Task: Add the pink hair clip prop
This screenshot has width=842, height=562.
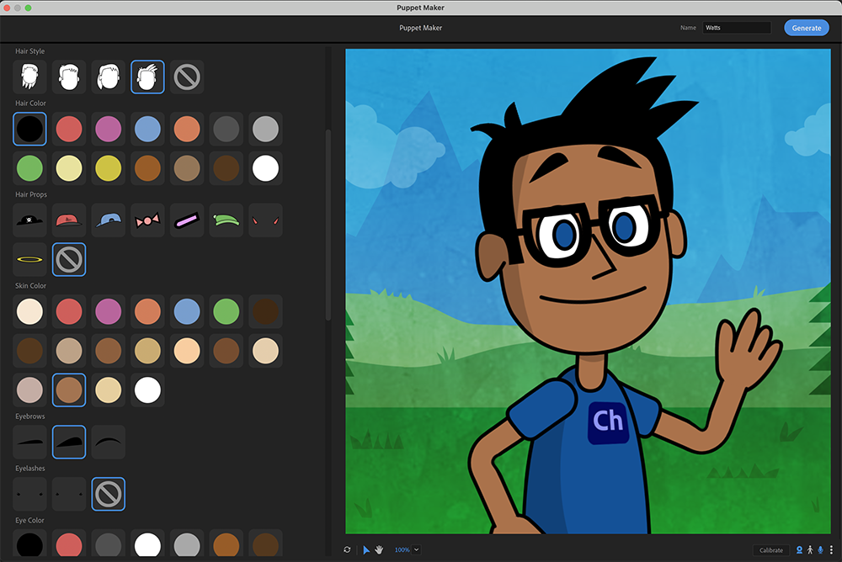Action: [x=187, y=220]
